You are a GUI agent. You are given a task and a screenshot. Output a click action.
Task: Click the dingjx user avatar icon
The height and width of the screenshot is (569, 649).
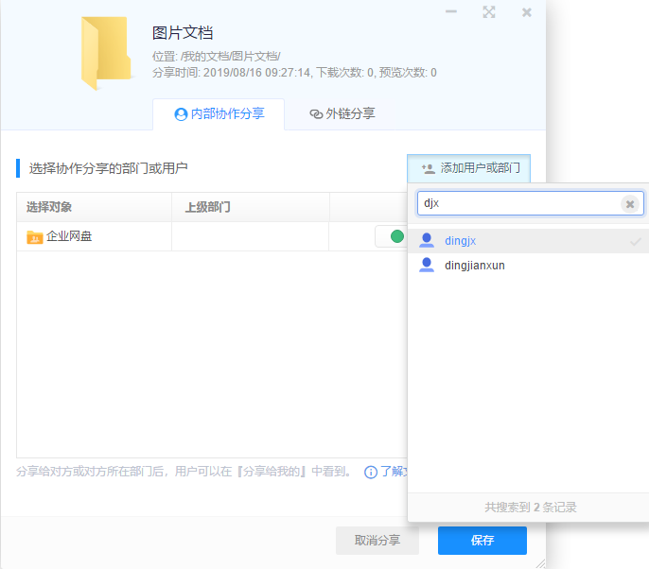[x=427, y=240]
